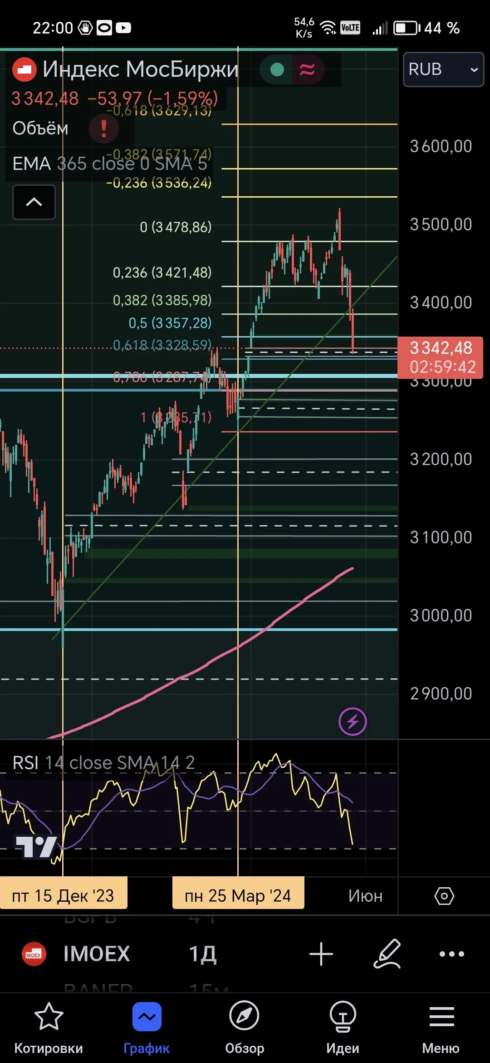
Task: Tap the 3 000,00 price axis label
Action: (x=441, y=616)
